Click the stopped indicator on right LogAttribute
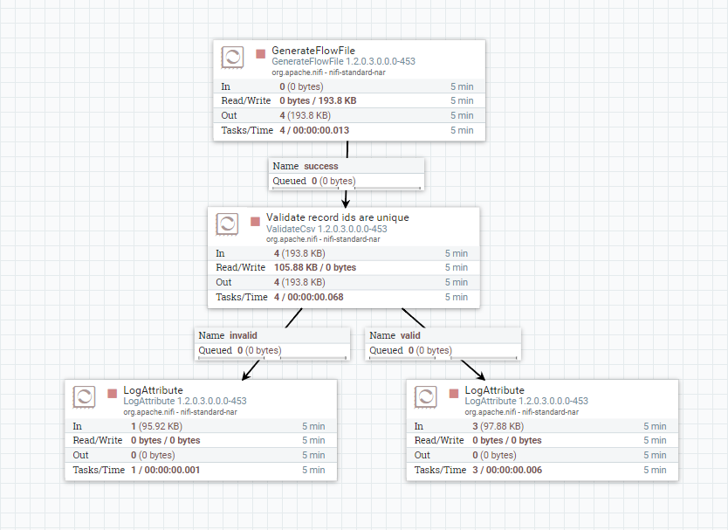The image size is (728, 530). [453, 393]
